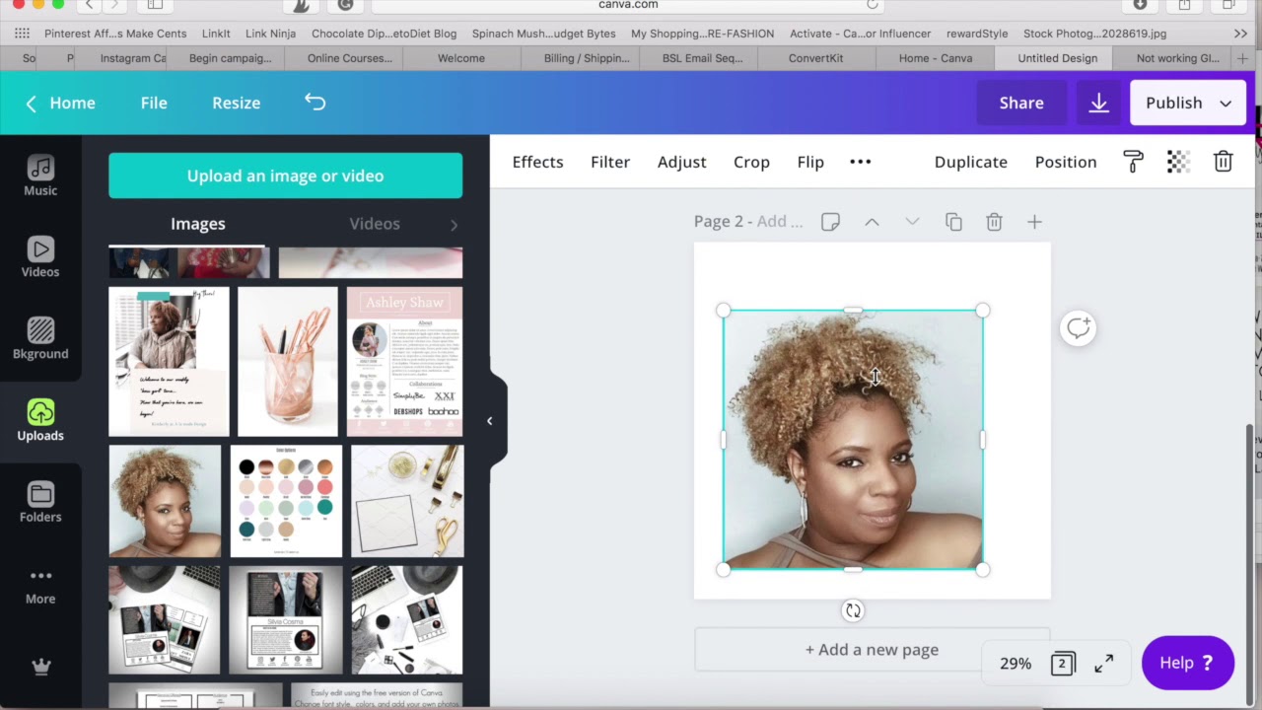Click Upload an image or video
1262x710 pixels.
coord(285,176)
